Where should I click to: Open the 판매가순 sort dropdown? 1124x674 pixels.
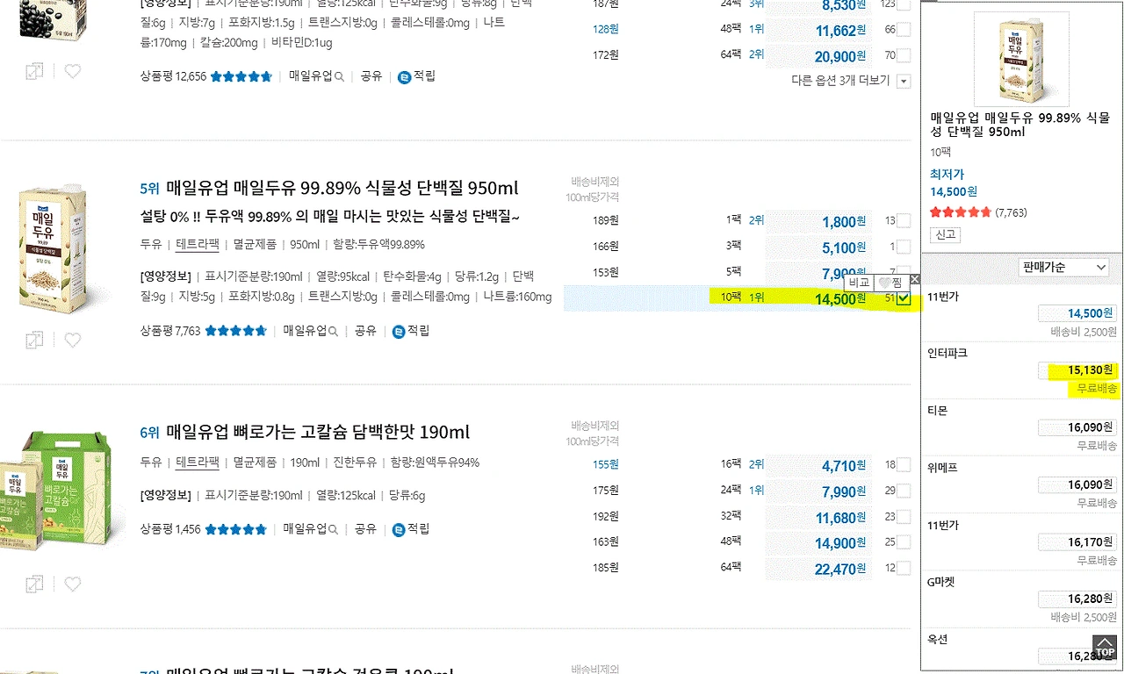1064,268
